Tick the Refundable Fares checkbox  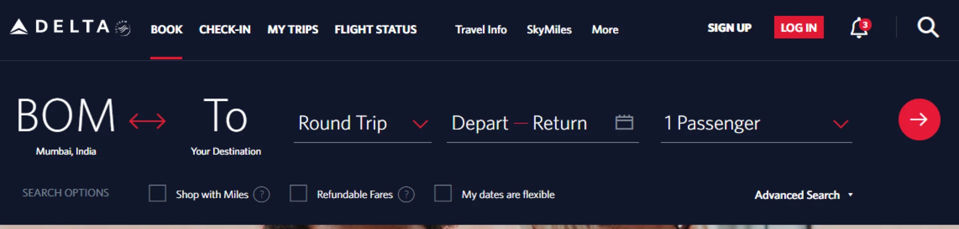[x=298, y=193]
